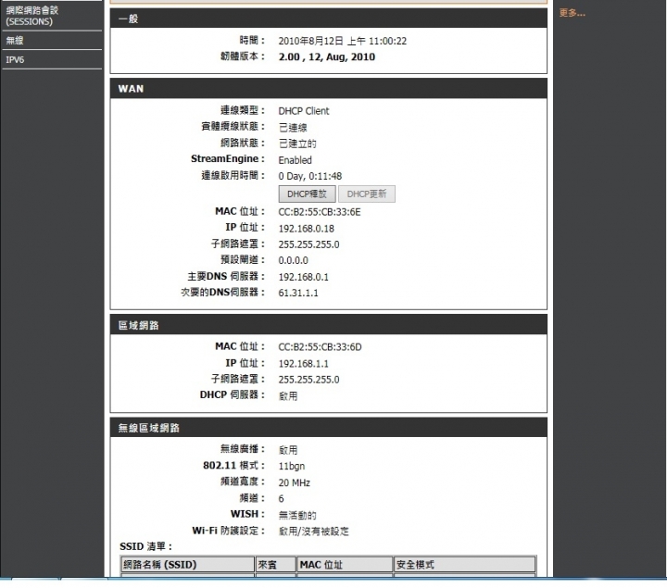Select the network status 已建立的
The height and width of the screenshot is (588, 667).
pyautogui.click(x=297, y=144)
